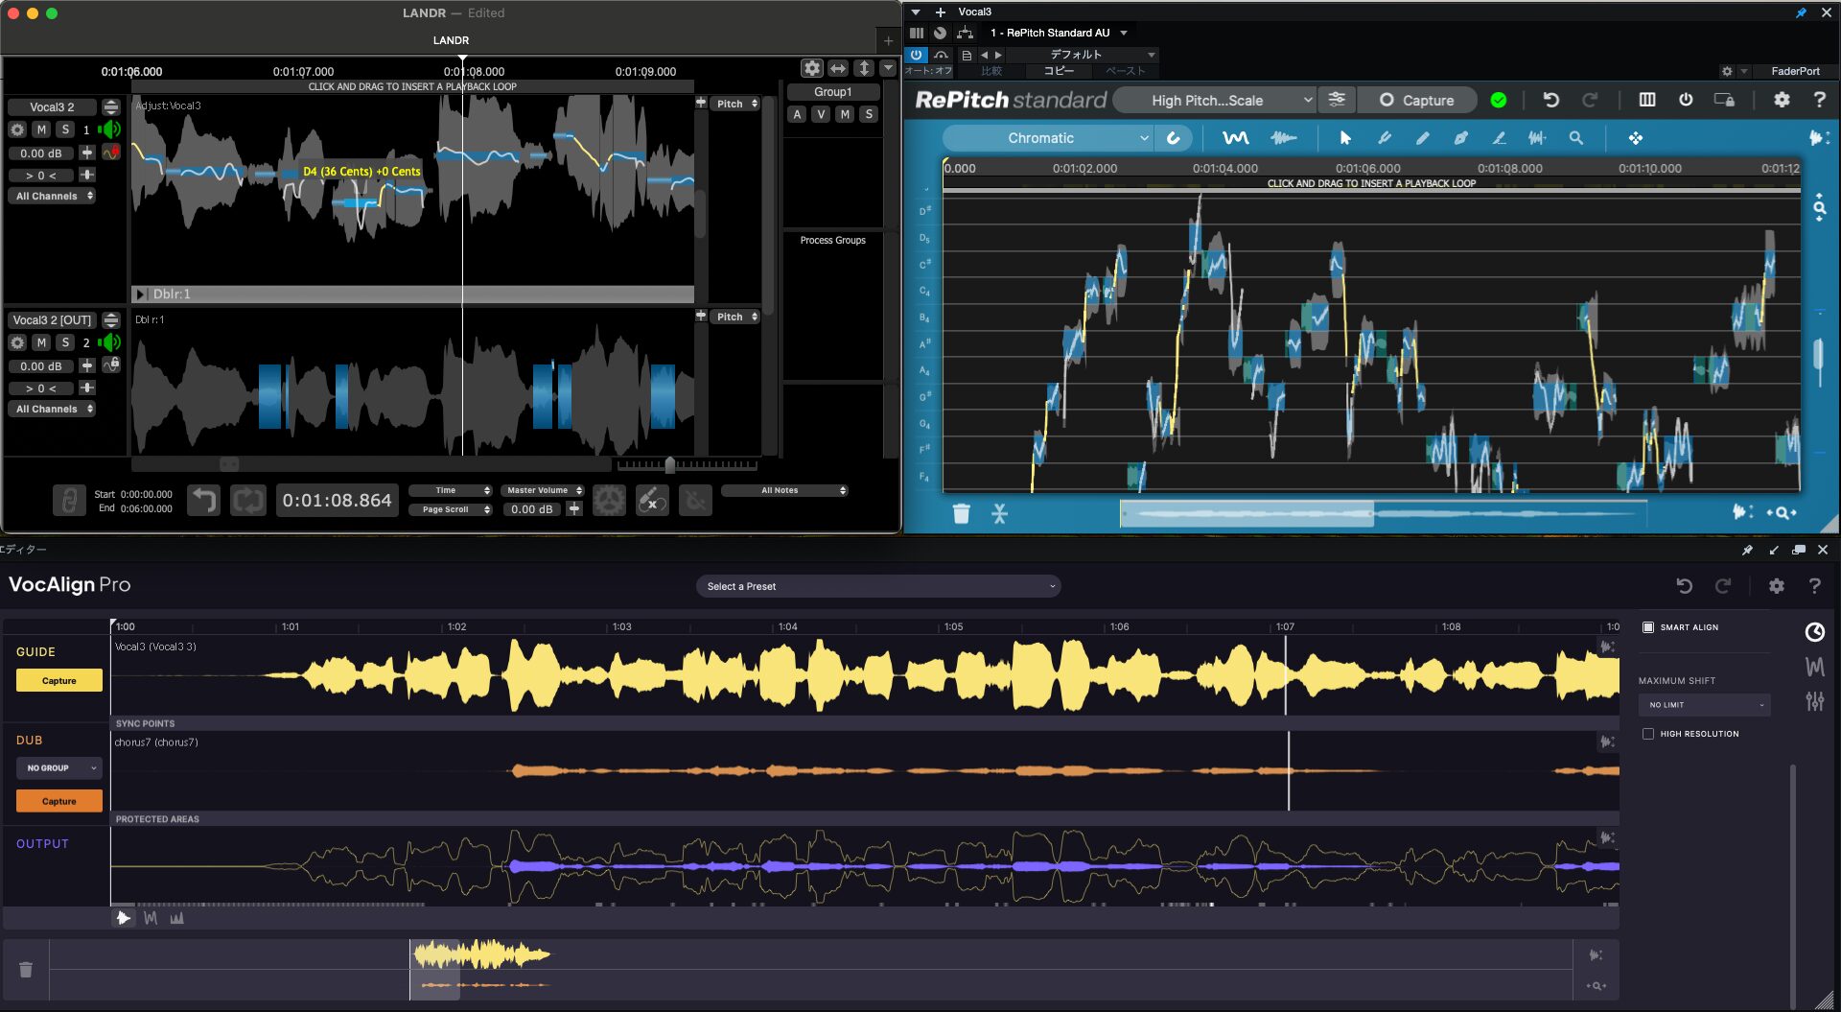
Task: Open DUB NO GROUP dropdown
Action: point(58,768)
